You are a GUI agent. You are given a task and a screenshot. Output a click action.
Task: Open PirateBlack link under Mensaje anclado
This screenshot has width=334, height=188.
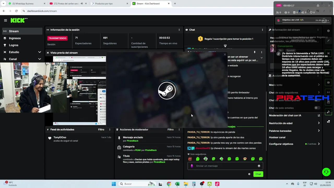pos(132,141)
